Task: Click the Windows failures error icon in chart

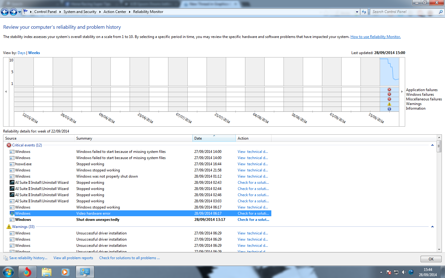Action: coord(389,94)
